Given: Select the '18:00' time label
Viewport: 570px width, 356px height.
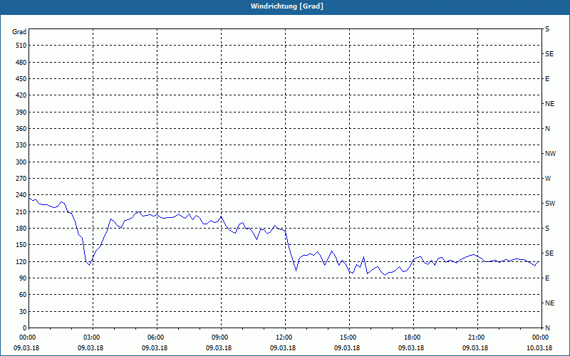Looking at the screenshot, I should (x=413, y=337).
